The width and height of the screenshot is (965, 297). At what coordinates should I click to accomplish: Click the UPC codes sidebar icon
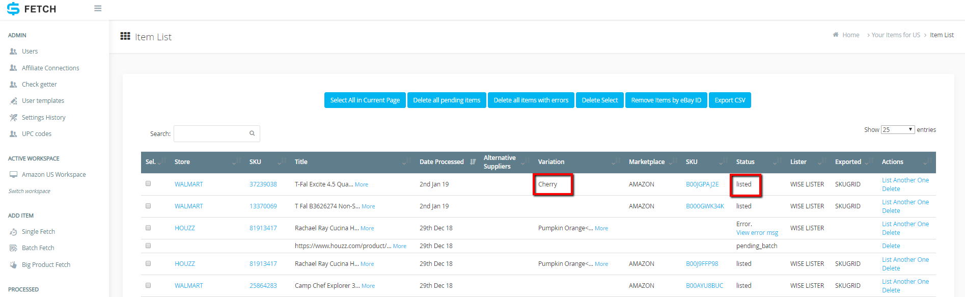(13, 134)
